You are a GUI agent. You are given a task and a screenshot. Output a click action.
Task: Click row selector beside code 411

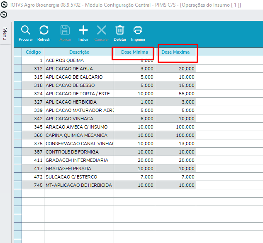coord(18,160)
